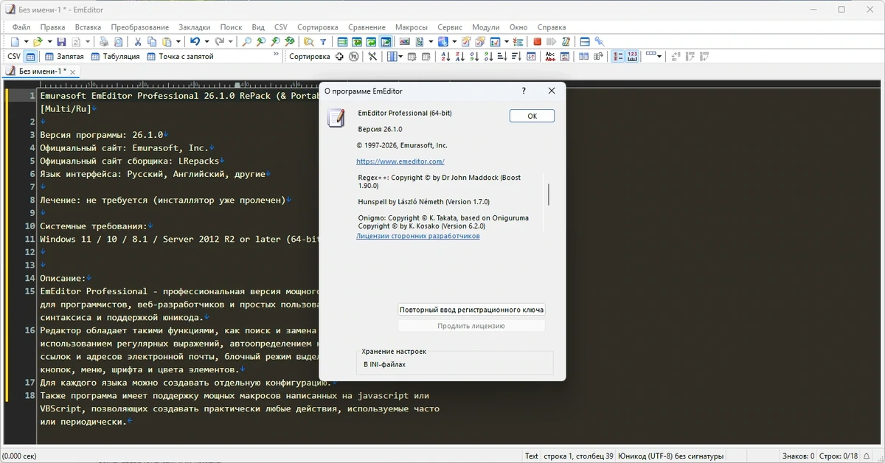Sort Z to A descending icon
The height and width of the screenshot is (463, 885).
460,57
